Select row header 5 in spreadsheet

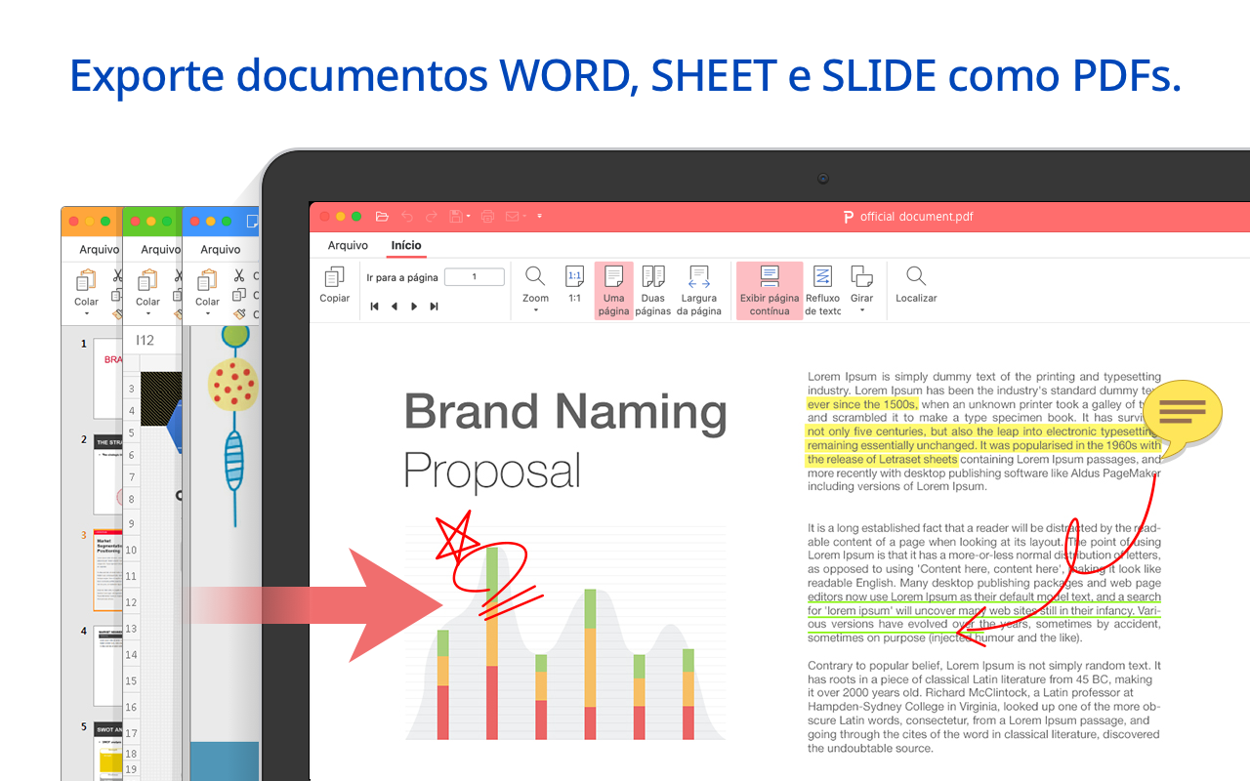point(131,432)
